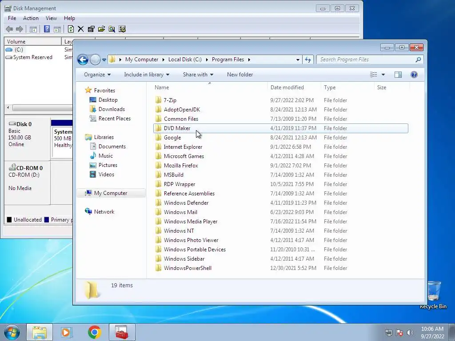This screenshot has width=455, height=341.
Task: Refresh the Program Files address bar
Action: tap(308, 60)
